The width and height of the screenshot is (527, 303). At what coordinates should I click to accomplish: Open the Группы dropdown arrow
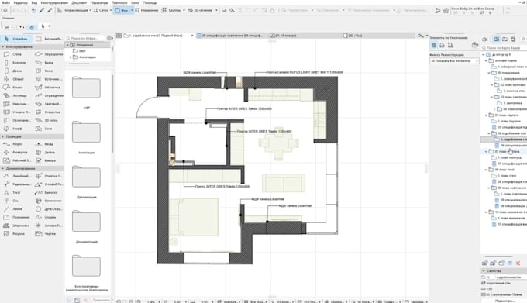(184, 10)
